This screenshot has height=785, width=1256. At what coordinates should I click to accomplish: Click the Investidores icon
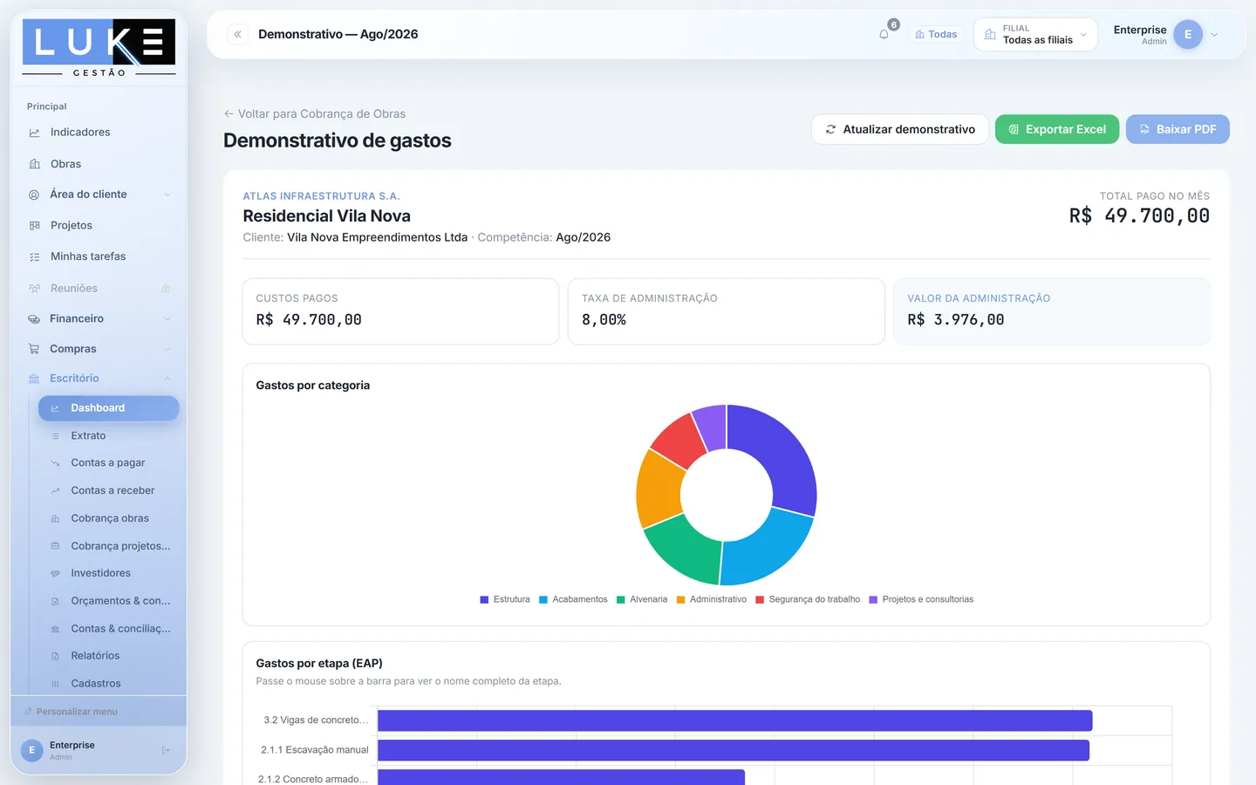[55, 573]
